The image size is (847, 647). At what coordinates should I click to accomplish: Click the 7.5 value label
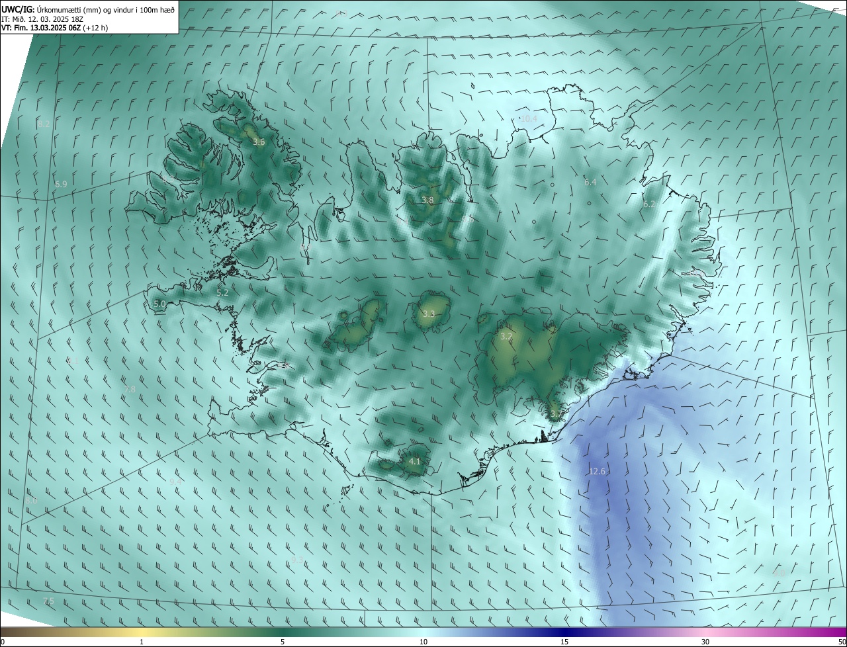coord(48,601)
